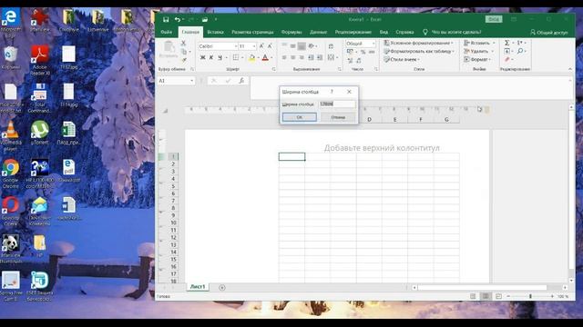Viewport: 583px width, 327px height.
Task: Click the insert function fx icon
Action: pos(241,81)
